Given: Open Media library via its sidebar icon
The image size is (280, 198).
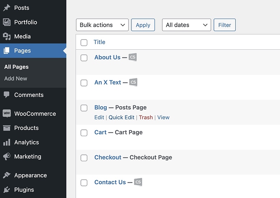Looking at the screenshot, I should click(6, 36).
